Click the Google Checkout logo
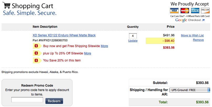This screenshot has height=107, width=212. 190,20
